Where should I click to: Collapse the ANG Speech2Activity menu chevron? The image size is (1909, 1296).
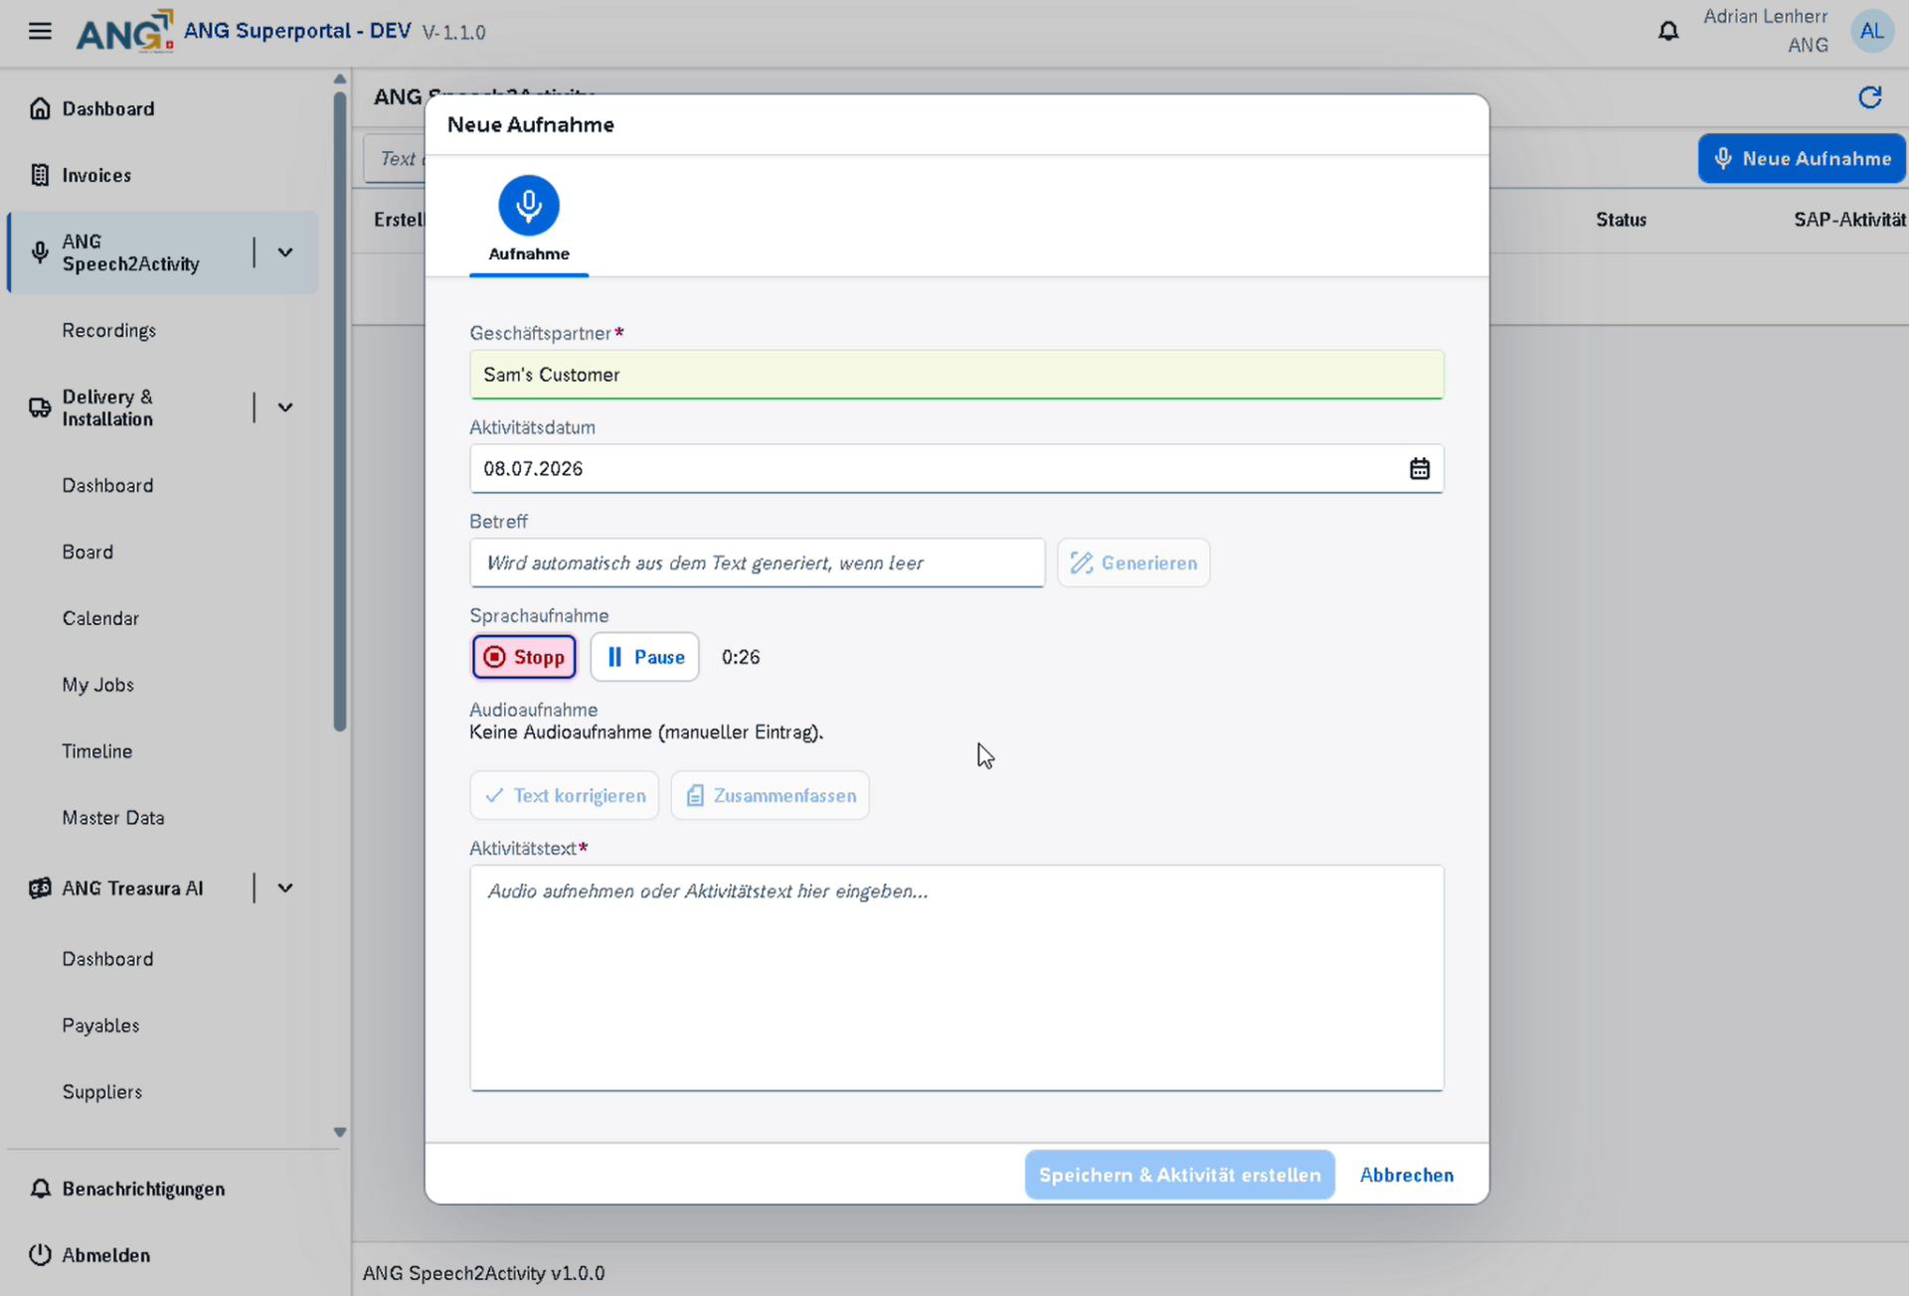click(x=285, y=252)
